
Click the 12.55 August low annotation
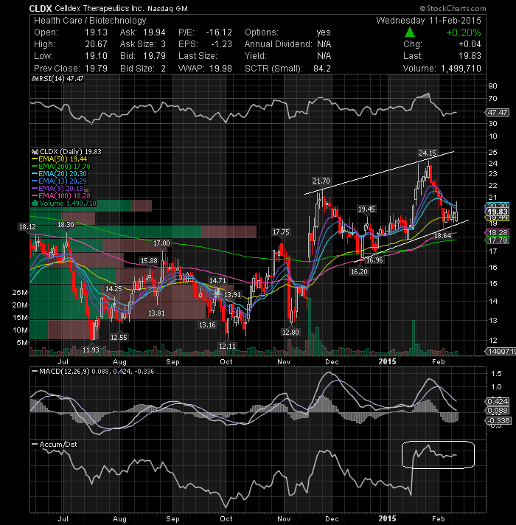pyautogui.click(x=119, y=337)
